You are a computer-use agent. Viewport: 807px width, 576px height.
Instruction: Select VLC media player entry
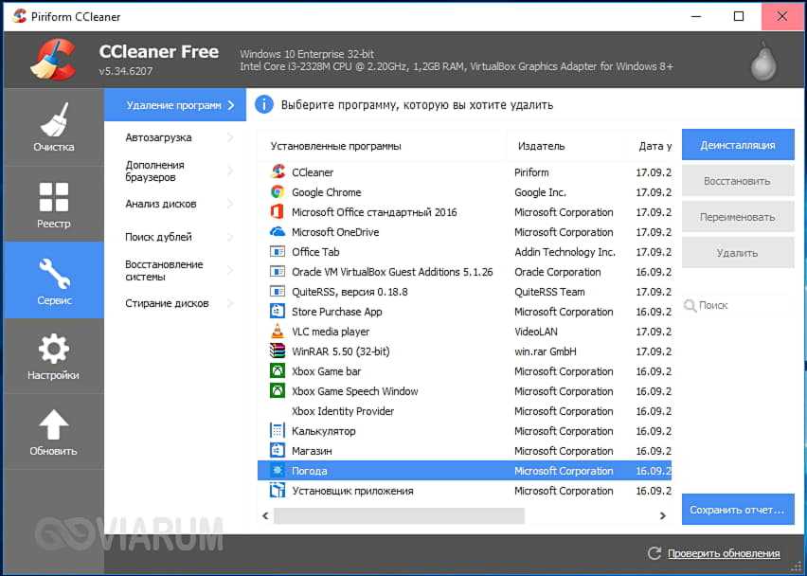tap(331, 332)
